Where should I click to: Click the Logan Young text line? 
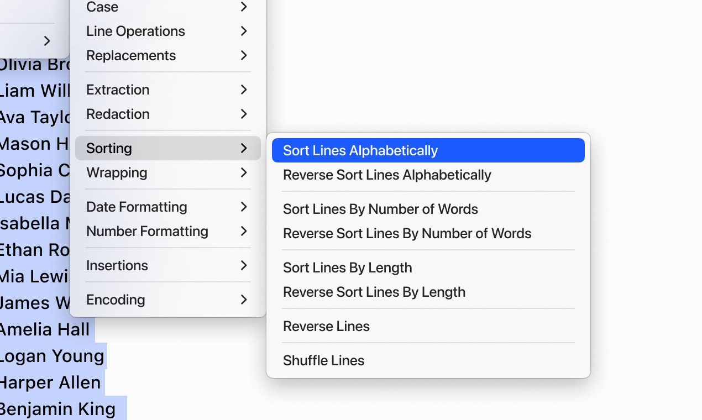pos(52,356)
